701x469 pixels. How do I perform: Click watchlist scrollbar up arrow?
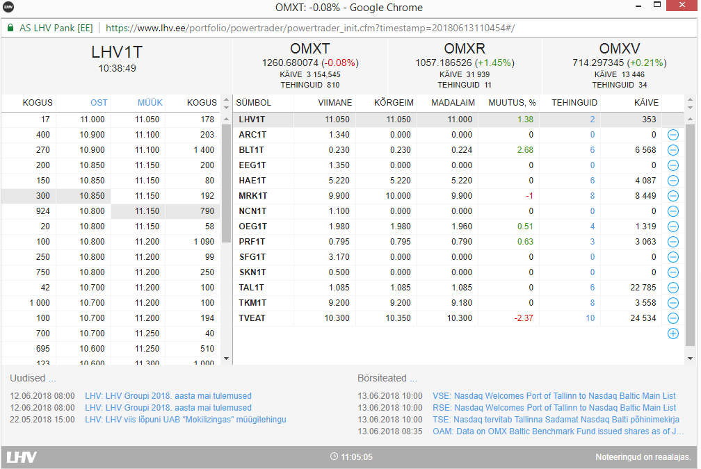[691, 119]
